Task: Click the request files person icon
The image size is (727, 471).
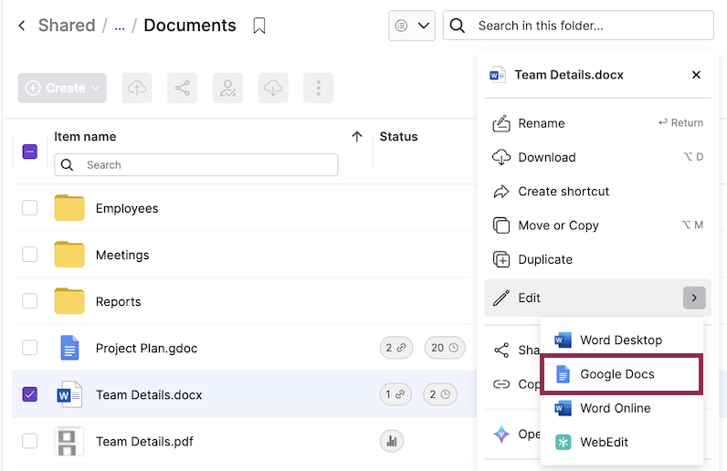Action: click(227, 88)
